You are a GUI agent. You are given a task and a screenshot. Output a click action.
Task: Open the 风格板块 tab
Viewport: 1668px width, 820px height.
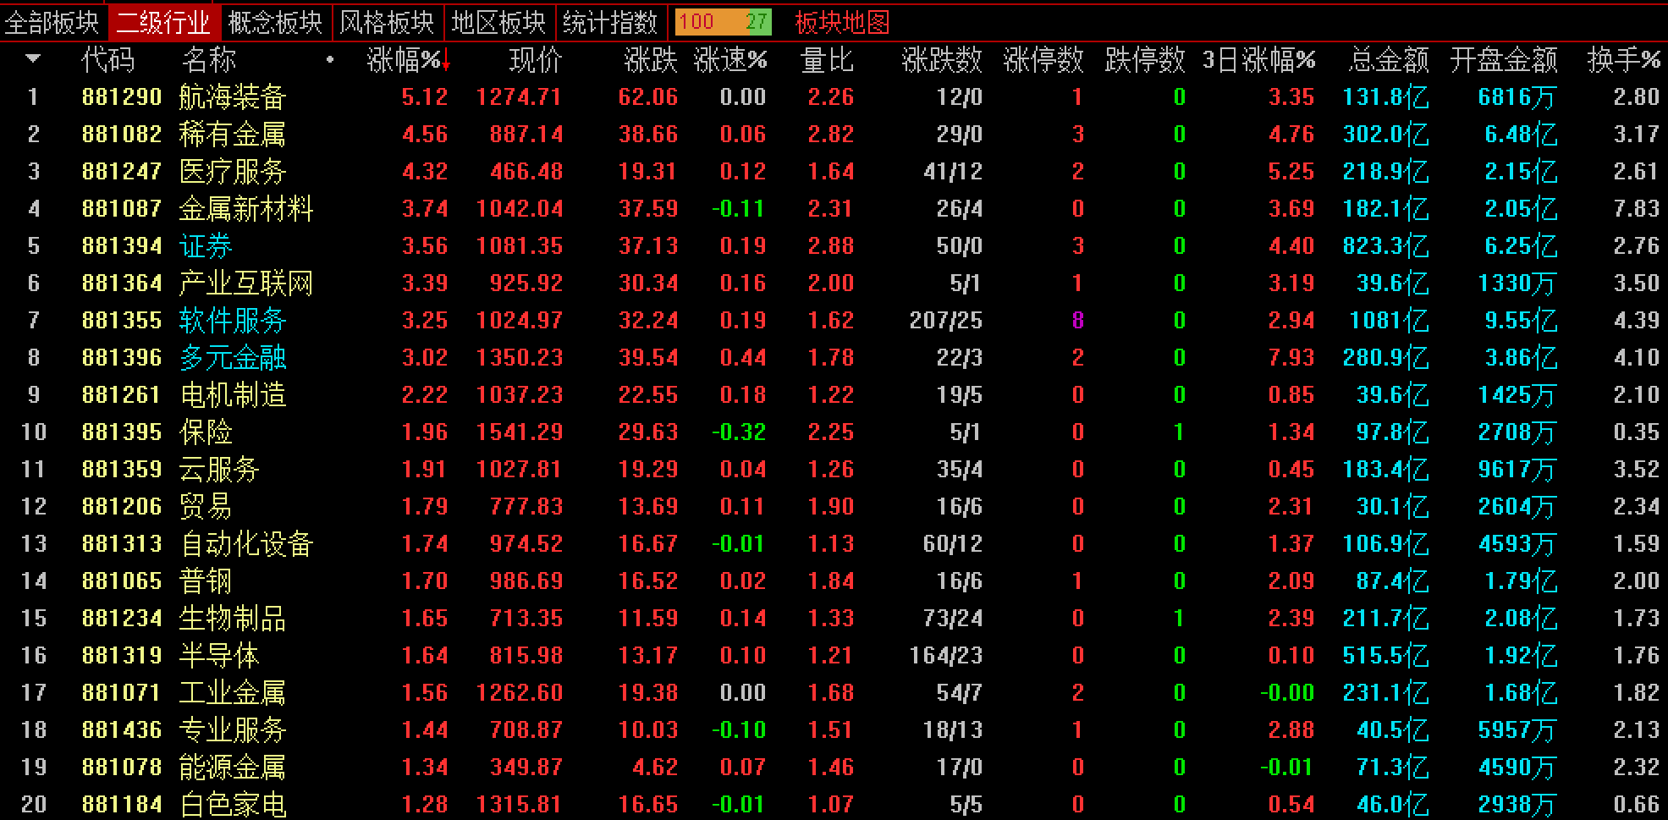(x=388, y=22)
